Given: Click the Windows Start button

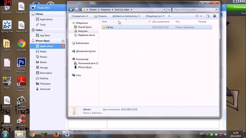Looking at the screenshot, I should coord(5,134).
